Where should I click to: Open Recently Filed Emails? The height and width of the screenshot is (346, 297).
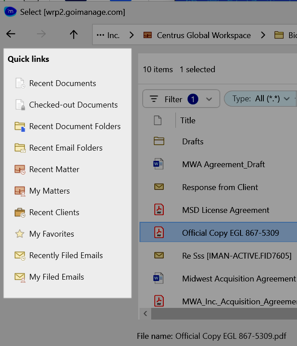pyautogui.click(x=66, y=255)
